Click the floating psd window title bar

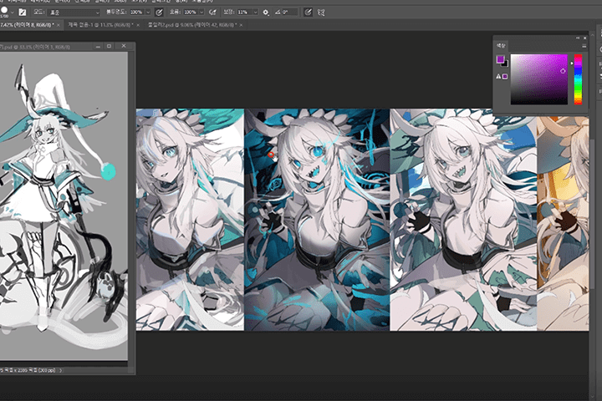[46, 47]
